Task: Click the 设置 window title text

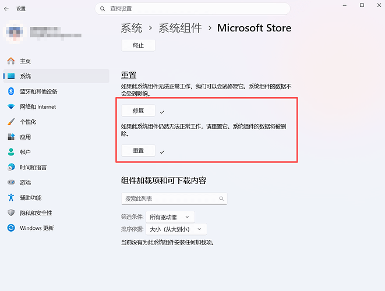Action: tap(21, 9)
